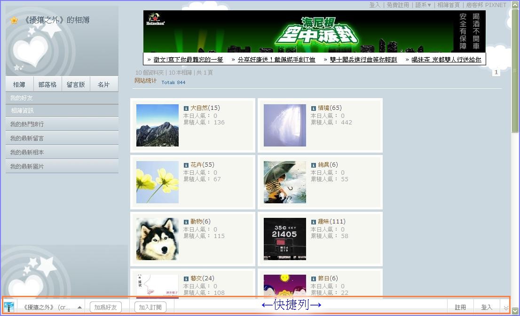
Task: Switch to the 名片 tab
Action: click(x=103, y=85)
